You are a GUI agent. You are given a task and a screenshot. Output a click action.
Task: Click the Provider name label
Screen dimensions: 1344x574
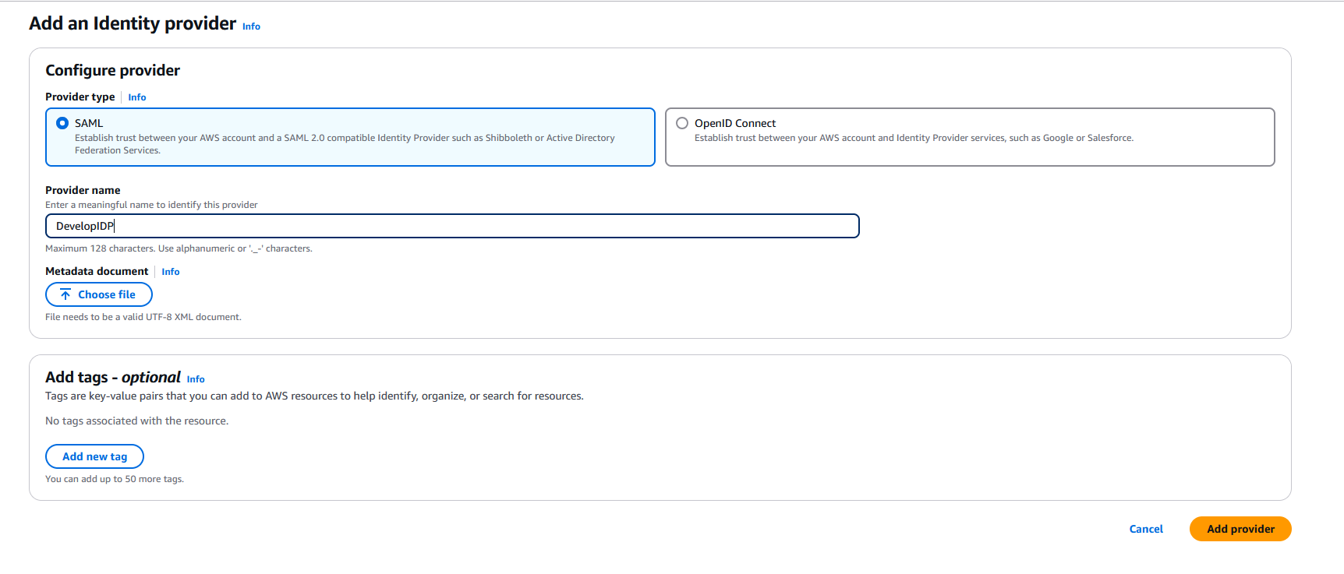coord(83,190)
